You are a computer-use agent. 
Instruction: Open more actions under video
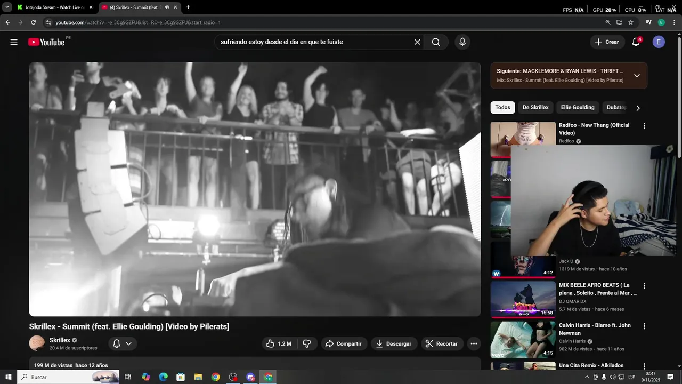point(474,343)
